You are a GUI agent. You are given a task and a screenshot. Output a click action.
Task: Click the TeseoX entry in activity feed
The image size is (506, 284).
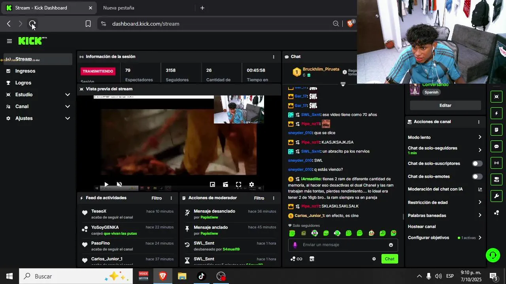(x=127, y=214)
